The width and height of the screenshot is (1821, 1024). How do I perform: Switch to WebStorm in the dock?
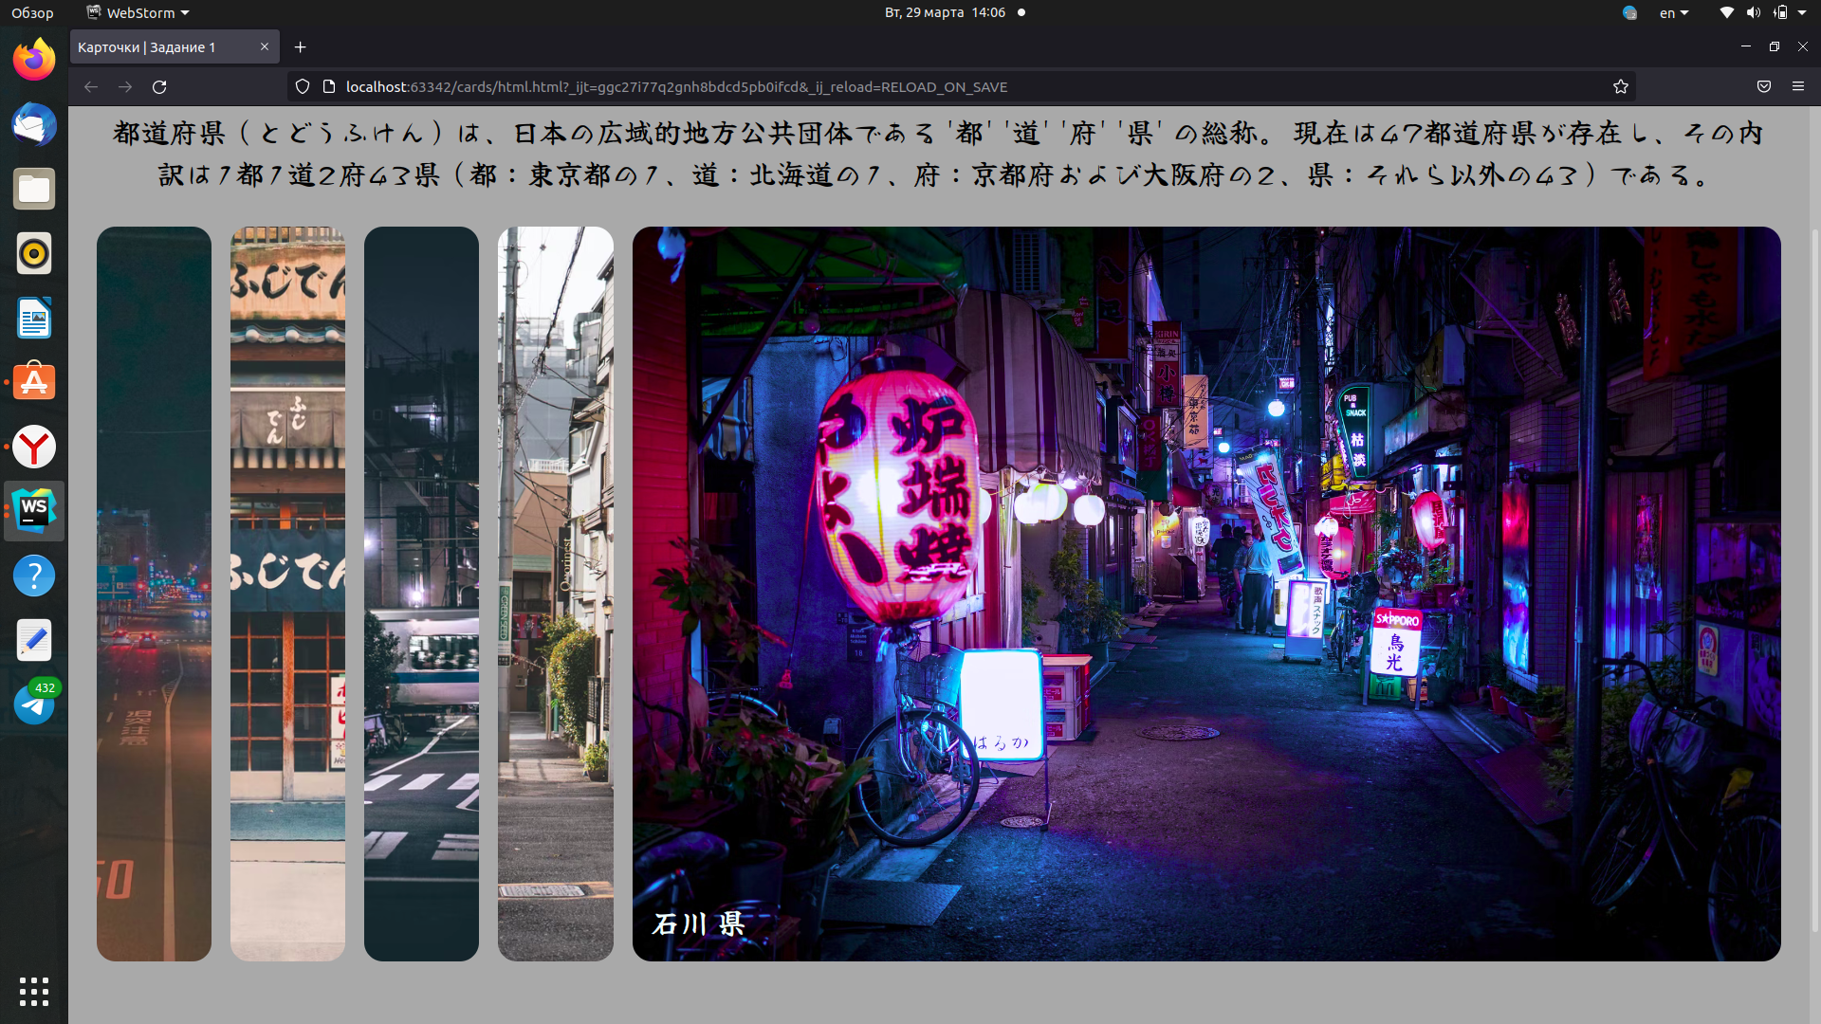point(34,511)
